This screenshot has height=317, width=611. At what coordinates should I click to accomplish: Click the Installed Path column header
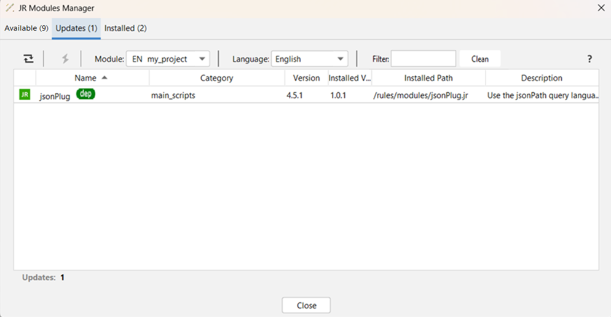tap(428, 78)
